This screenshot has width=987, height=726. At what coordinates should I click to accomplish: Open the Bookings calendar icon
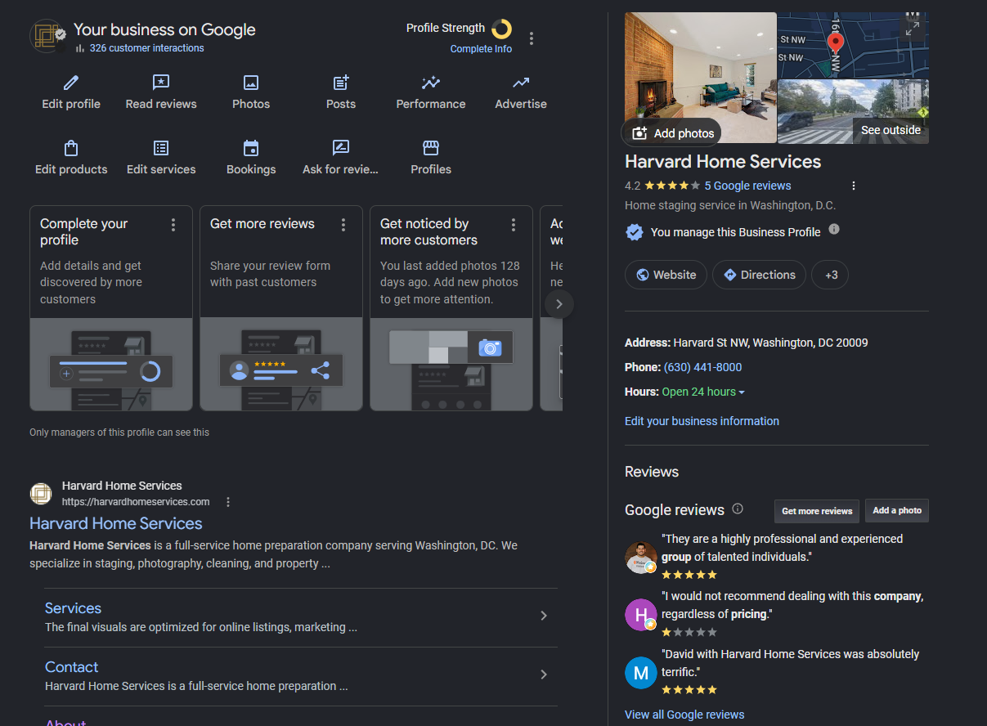click(251, 148)
